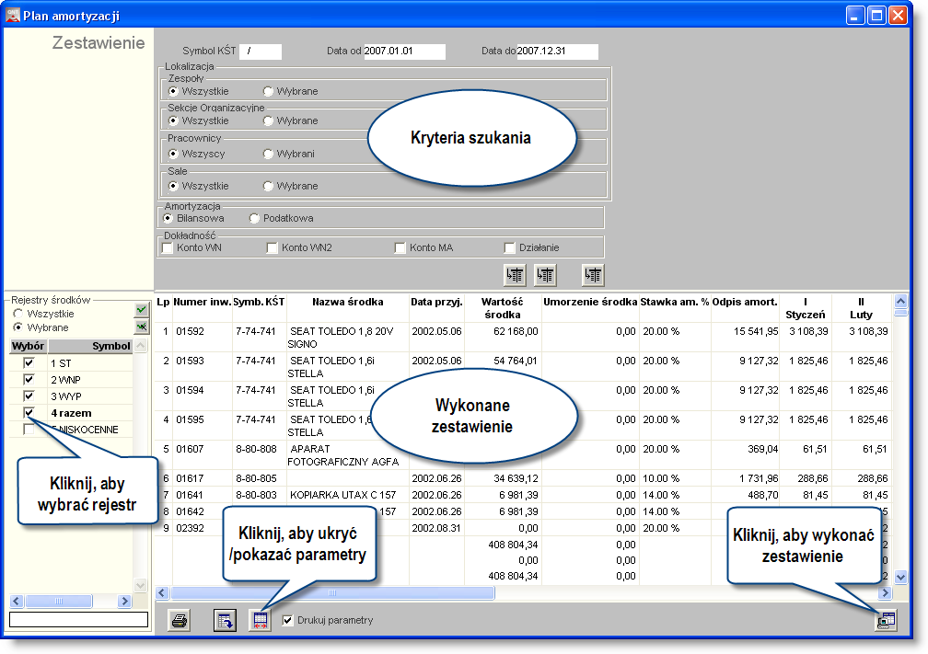Image resolution: width=928 pixels, height=654 pixels.
Task: Uncheck register 2 WNP
Action: tap(29, 379)
